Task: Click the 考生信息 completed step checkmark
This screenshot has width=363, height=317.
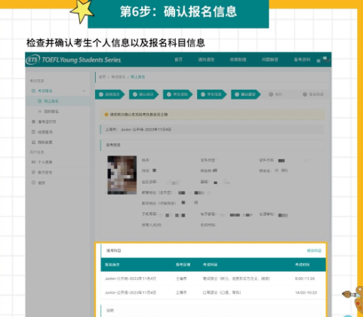Action: pyautogui.click(x=203, y=94)
